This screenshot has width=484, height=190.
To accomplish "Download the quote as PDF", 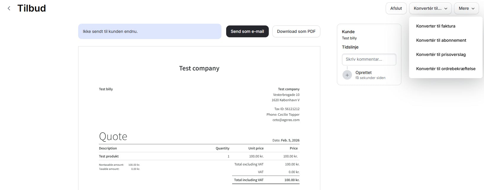I will [x=296, y=31].
